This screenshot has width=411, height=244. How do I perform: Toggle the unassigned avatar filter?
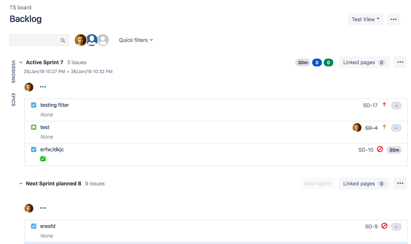click(103, 40)
